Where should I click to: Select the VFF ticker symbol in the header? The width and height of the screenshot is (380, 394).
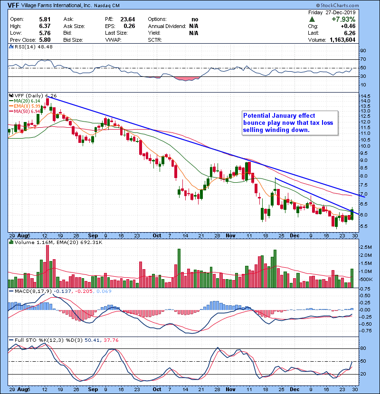click(13, 5)
